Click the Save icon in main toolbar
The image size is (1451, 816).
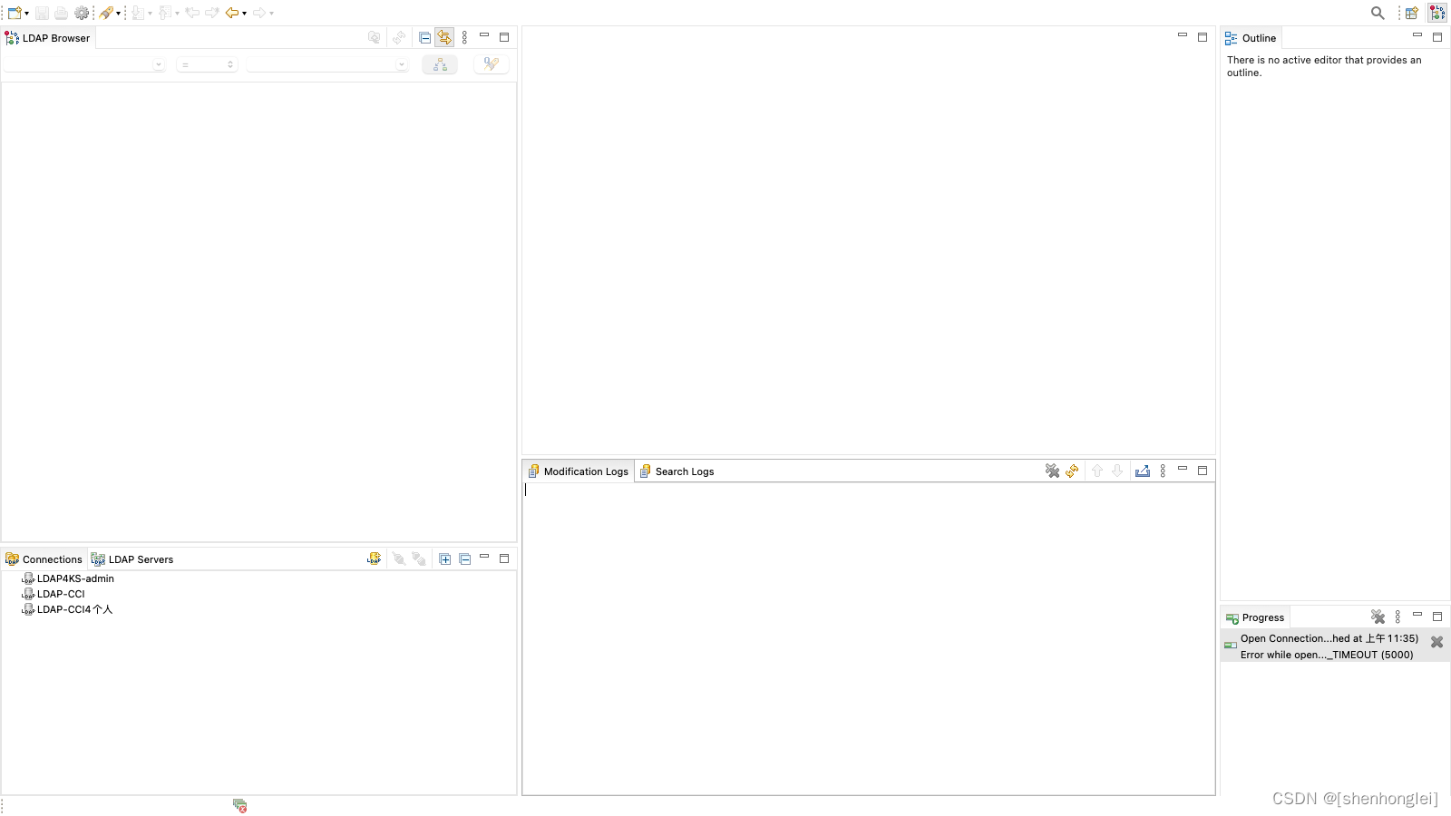click(x=42, y=13)
